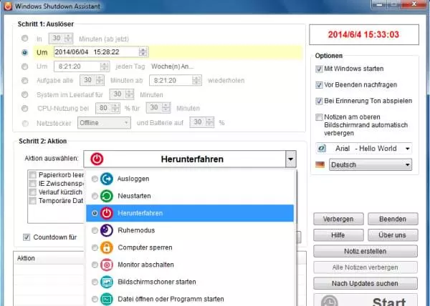Viewport: 430px width, 306px height.
Task: Select the 'System im Leerlauf für' radio button
Action: click(24, 94)
